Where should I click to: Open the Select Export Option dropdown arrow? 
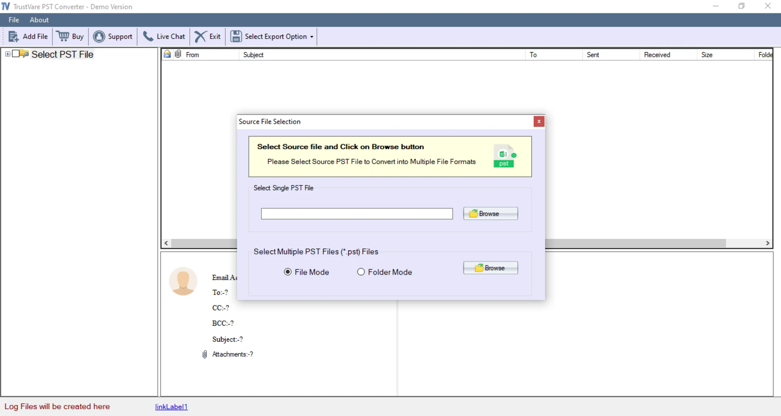(x=312, y=37)
